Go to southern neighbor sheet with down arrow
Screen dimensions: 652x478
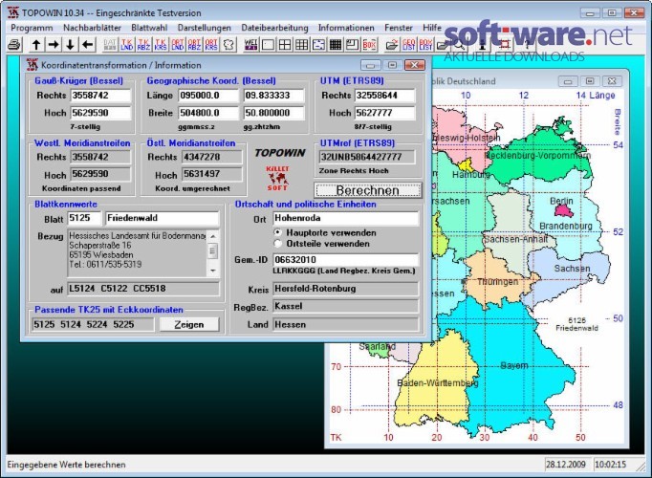coord(71,45)
